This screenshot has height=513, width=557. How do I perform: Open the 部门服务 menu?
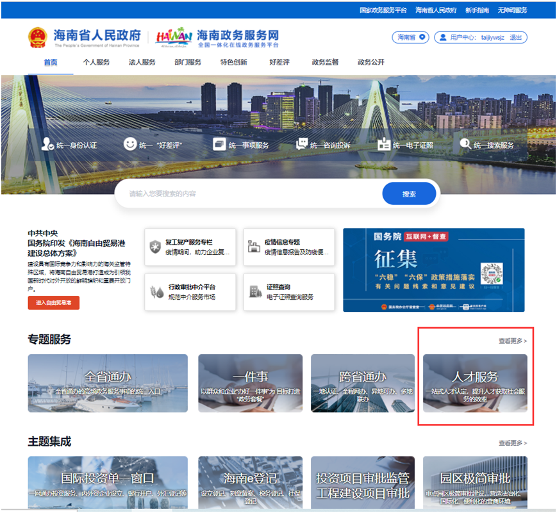(x=188, y=62)
